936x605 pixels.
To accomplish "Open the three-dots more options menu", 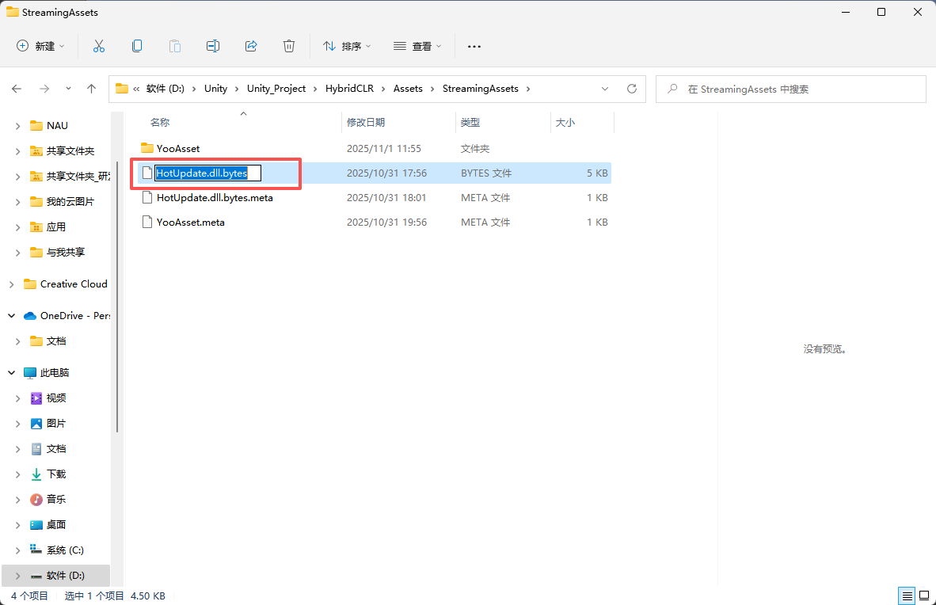I will [474, 46].
